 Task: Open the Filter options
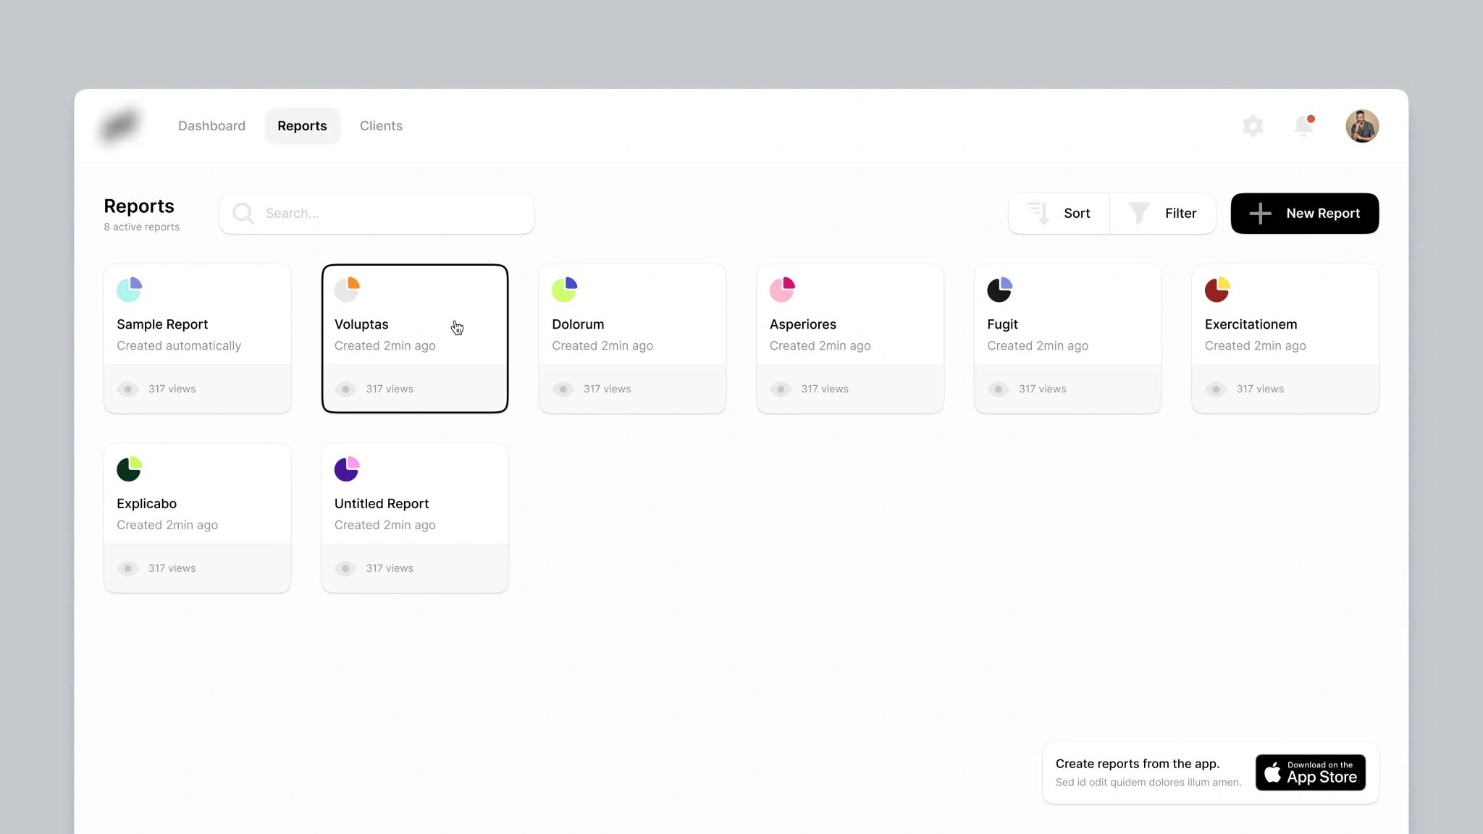click(1162, 213)
